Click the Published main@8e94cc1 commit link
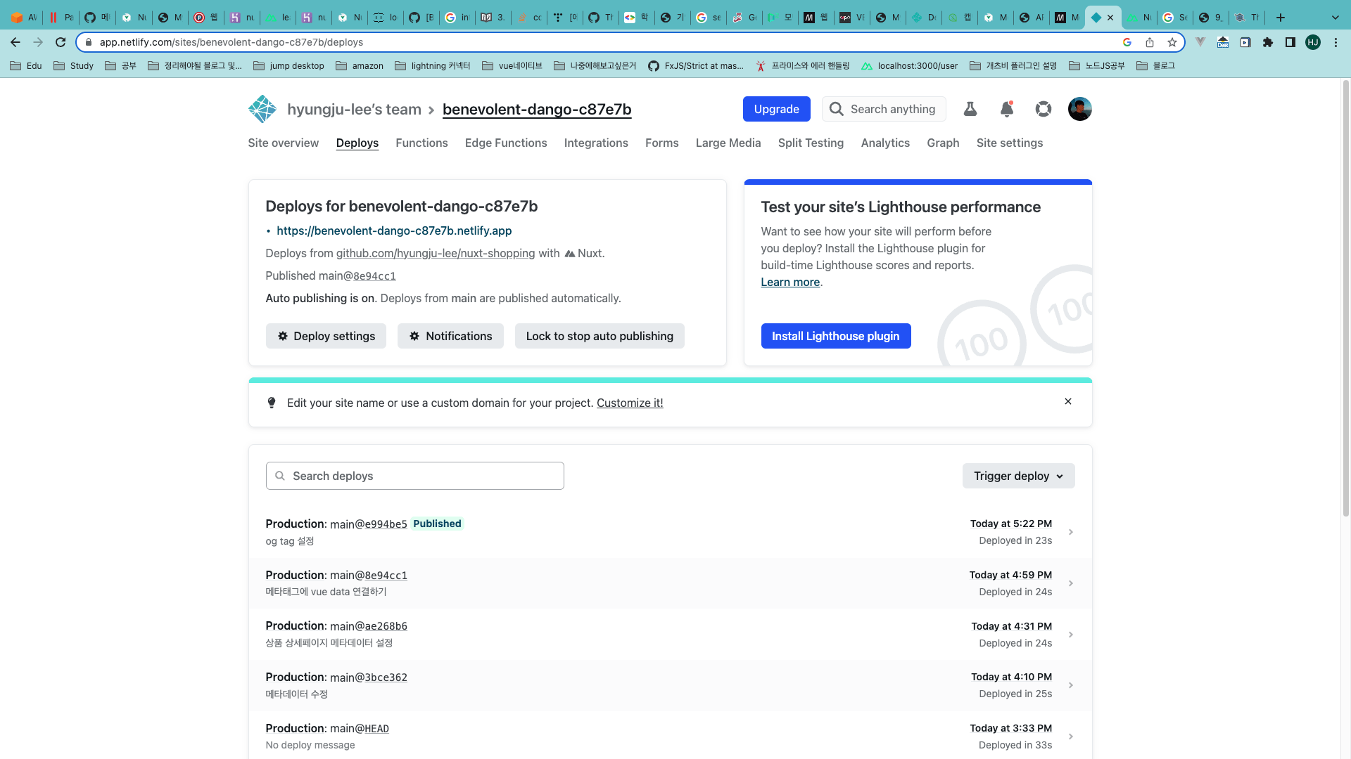This screenshot has width=1351, height=759. click(x=374, y=275)
